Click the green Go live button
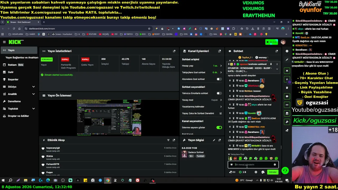 point(271,42)
